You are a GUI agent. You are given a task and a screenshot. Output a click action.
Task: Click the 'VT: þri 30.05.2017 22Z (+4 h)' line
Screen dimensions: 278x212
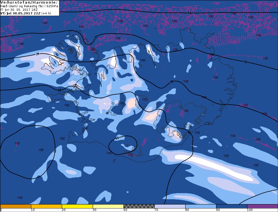[26, 13]
